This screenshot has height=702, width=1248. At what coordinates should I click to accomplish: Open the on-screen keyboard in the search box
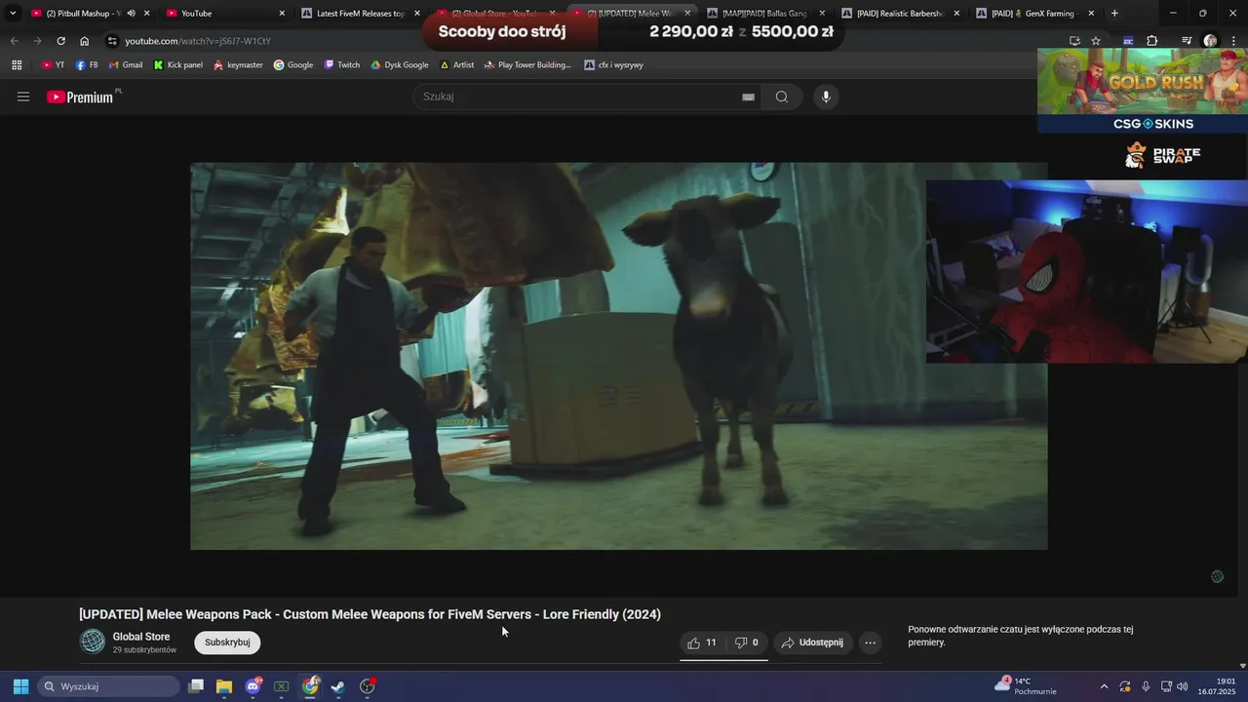click(x=748, y=97)
